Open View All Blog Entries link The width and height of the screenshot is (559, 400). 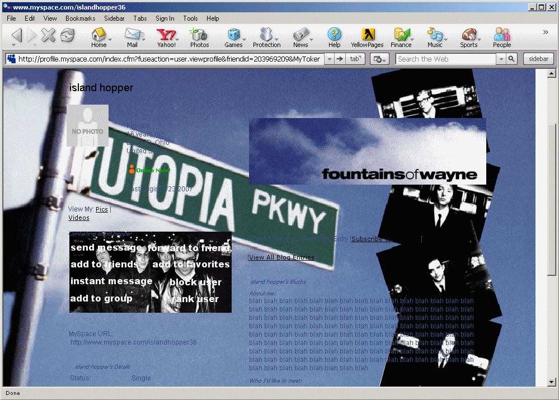pyautogui.click(x=281, y=257)
